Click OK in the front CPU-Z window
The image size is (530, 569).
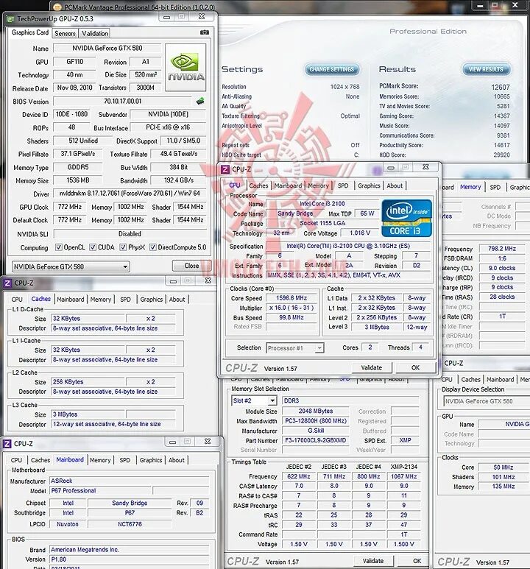415,367
